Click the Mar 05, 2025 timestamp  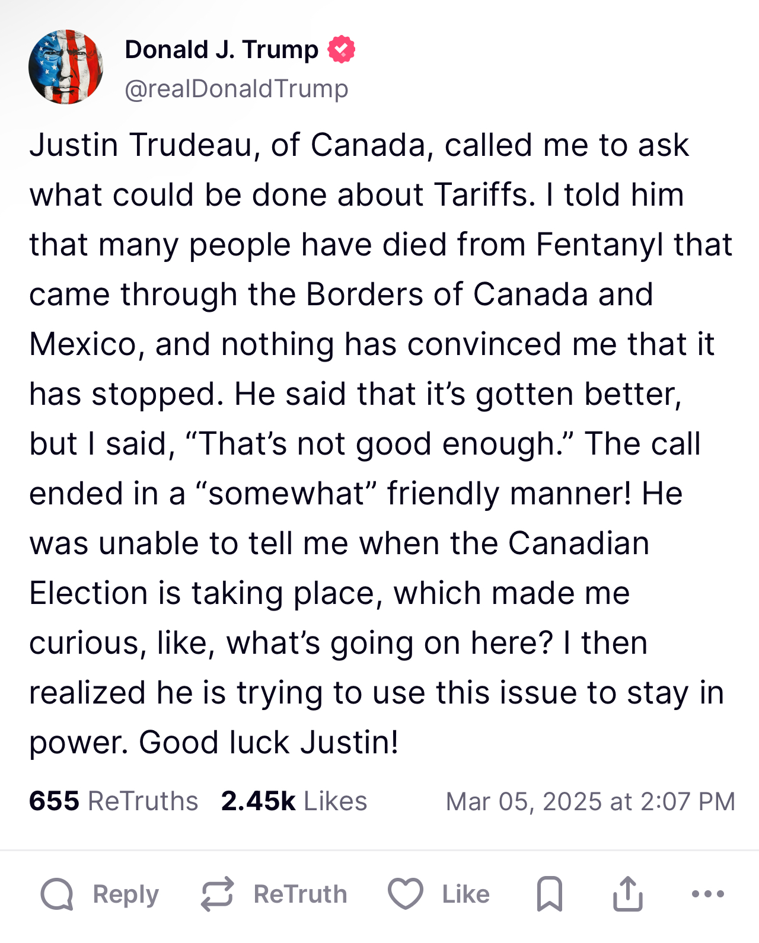(x=590, y=801)
